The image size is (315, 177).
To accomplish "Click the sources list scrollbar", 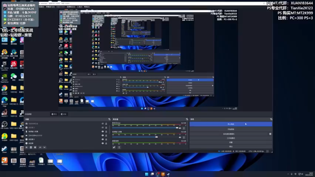I will coord(109,131).
